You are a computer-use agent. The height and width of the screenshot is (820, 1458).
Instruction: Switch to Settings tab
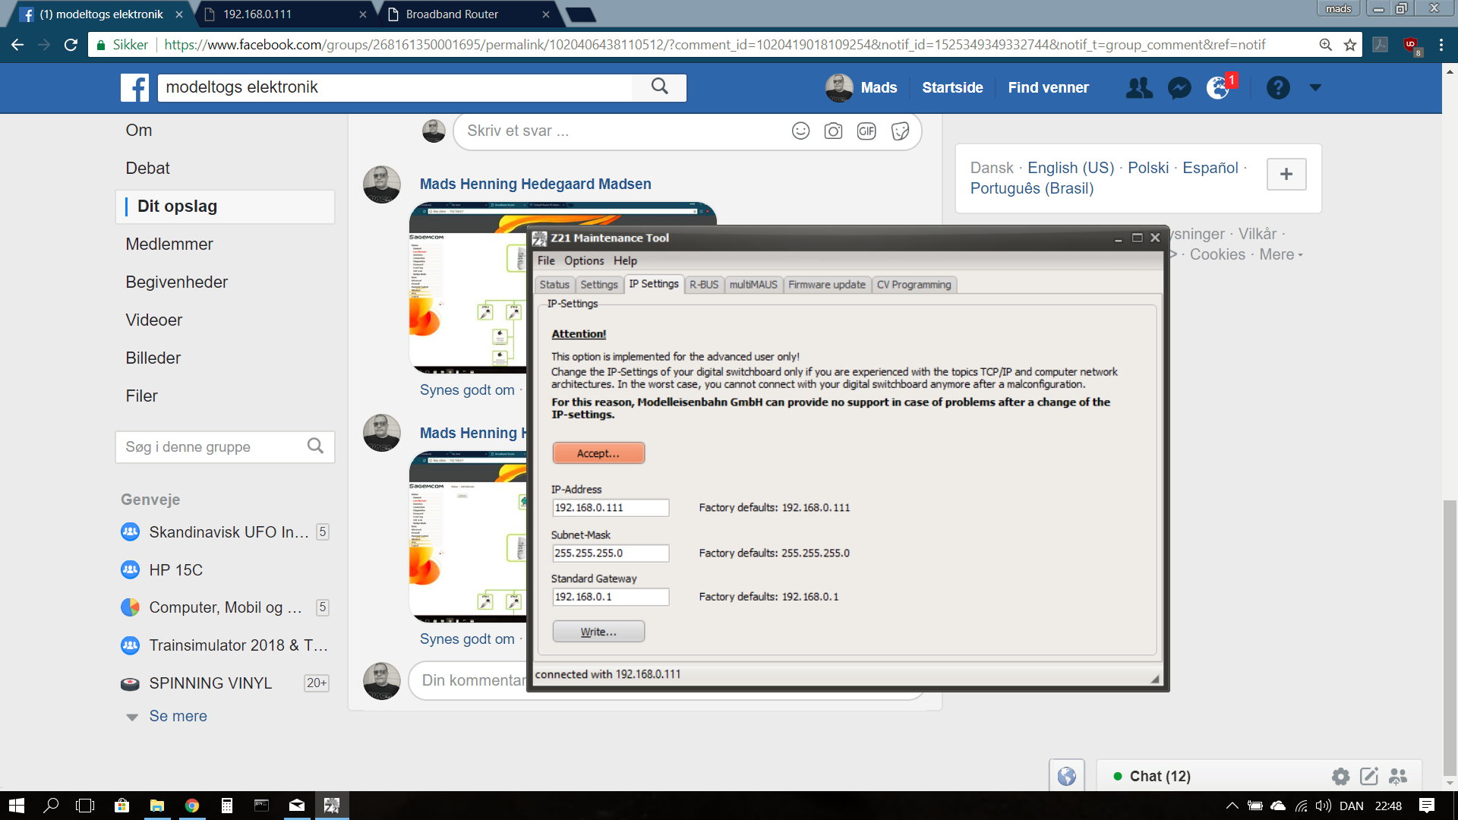[599, 285]
